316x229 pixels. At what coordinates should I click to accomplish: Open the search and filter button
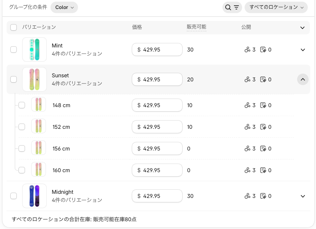tap(232, 7)
